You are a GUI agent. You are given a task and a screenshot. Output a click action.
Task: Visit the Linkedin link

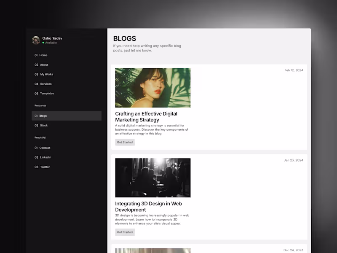pyautogui.click(x=43, y=157)
